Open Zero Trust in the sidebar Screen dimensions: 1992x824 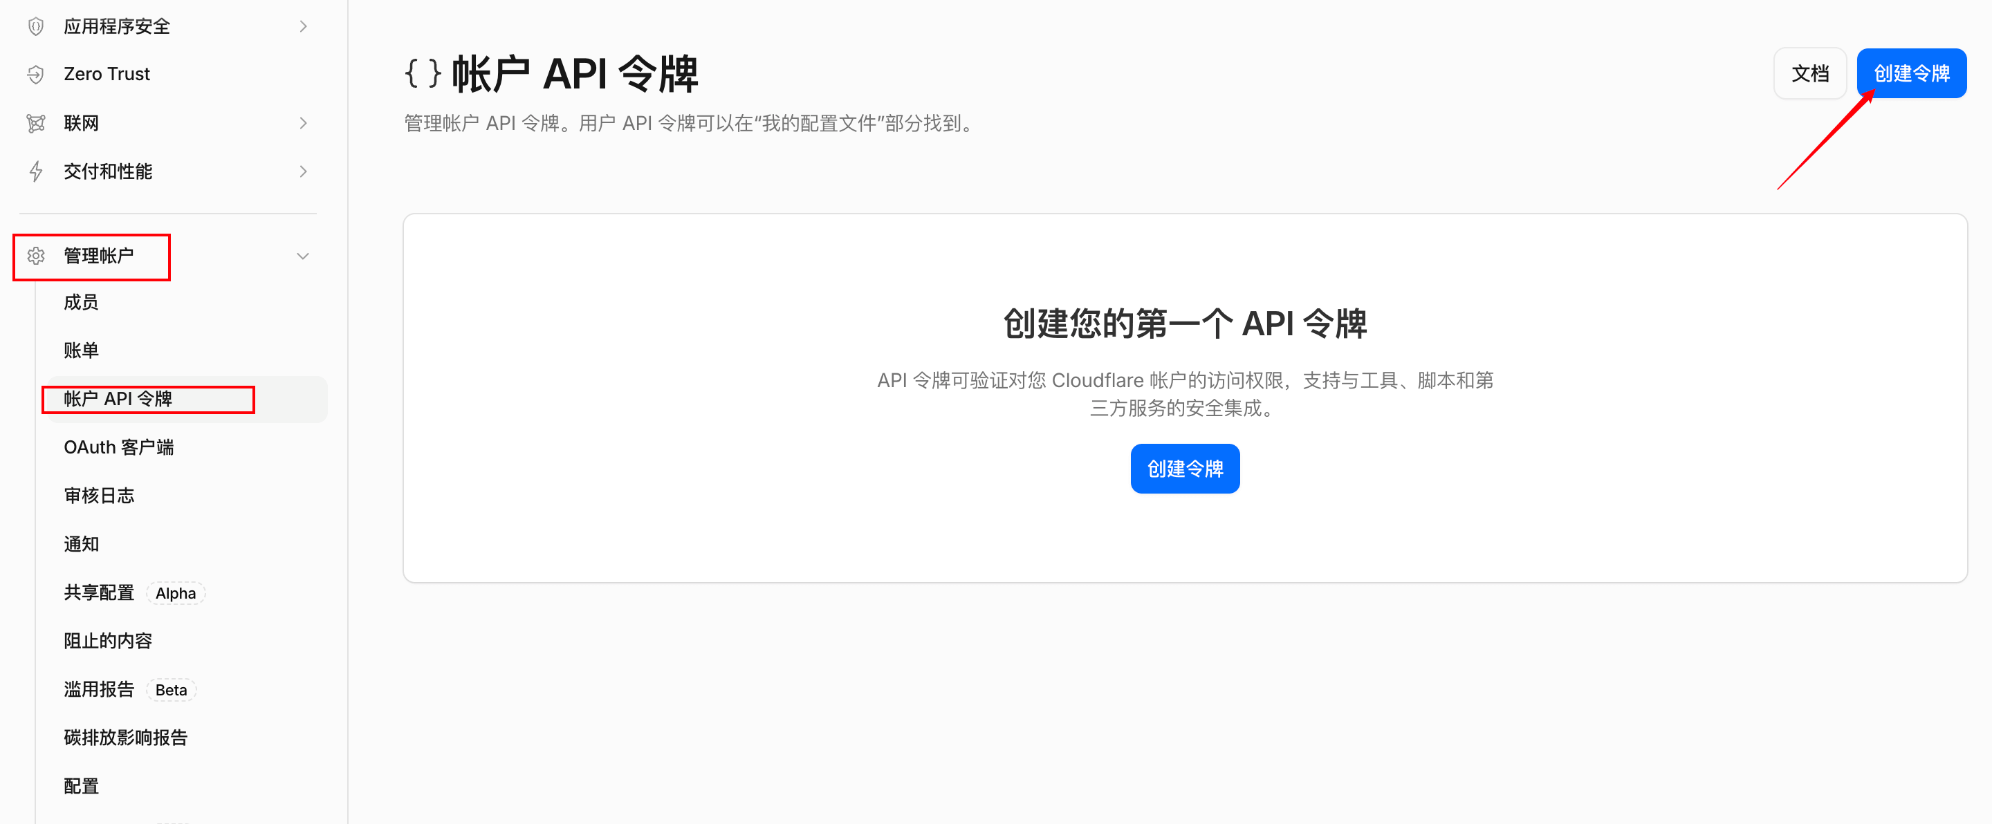coord(107,74)
